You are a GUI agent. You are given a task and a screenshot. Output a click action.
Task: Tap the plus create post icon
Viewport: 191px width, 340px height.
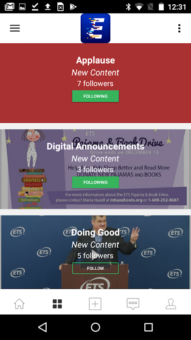(x=95, y=303)
